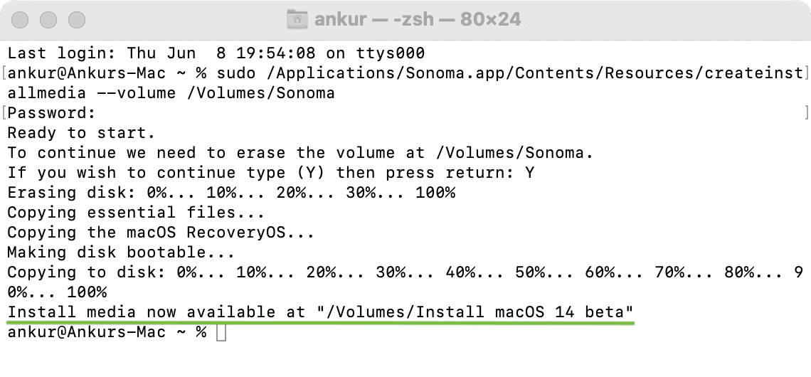Click the "Copying essential files..." line

pyautogui.click(x=136, y=213)
